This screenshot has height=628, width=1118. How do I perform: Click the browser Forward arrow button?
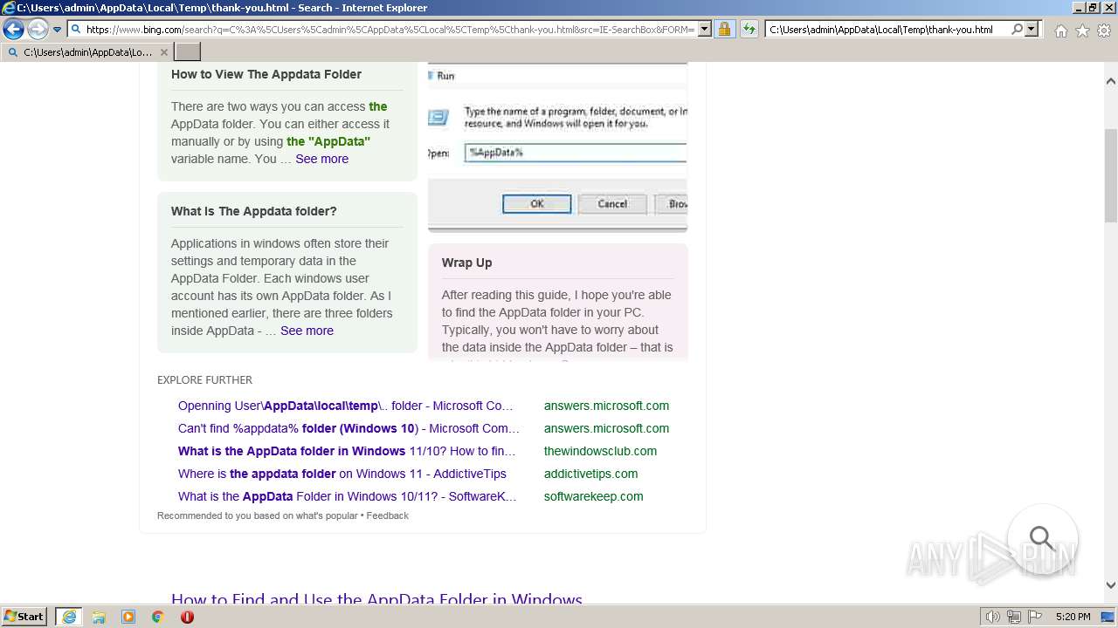[x=38, y=29]
